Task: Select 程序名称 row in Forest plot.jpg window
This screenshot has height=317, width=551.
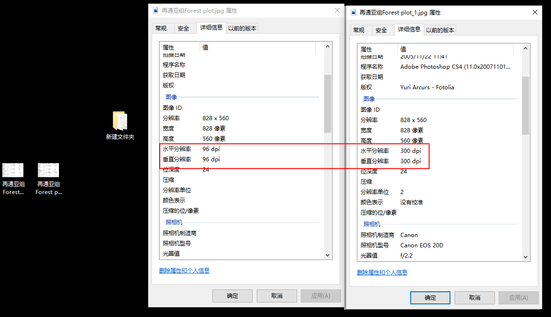Action: coord(242,65)
